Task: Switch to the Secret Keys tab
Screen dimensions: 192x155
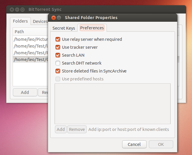Action: tap(64, 28)
